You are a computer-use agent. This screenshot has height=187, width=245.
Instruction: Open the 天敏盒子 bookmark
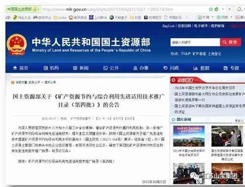coord(118,18)
